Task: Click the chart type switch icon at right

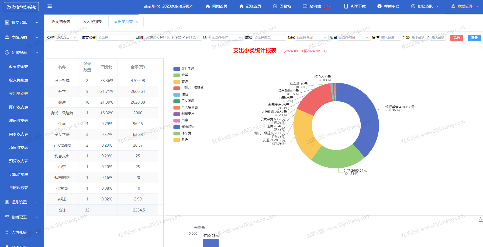Action: tap(481, 219)
